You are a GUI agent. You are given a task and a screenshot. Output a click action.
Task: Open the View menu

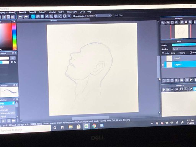tap(52, 12)
